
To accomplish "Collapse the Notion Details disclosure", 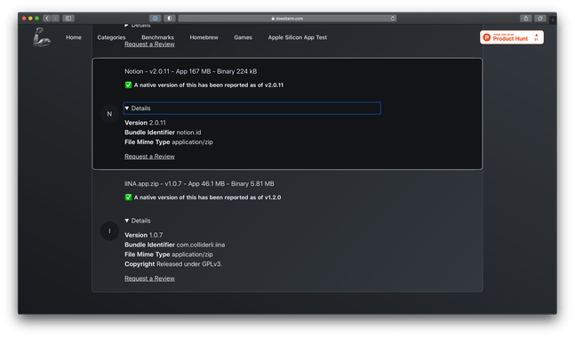I will click(252, 109).
